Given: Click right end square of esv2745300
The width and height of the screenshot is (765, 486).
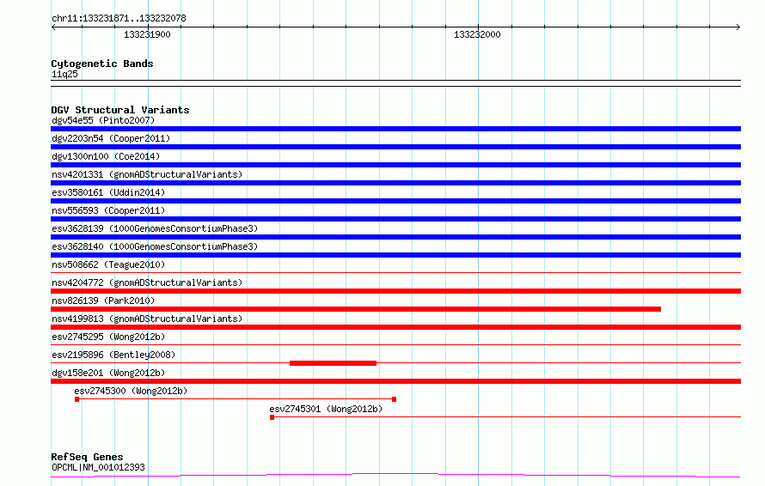Looking at the screenshot, I should [395, 399].
